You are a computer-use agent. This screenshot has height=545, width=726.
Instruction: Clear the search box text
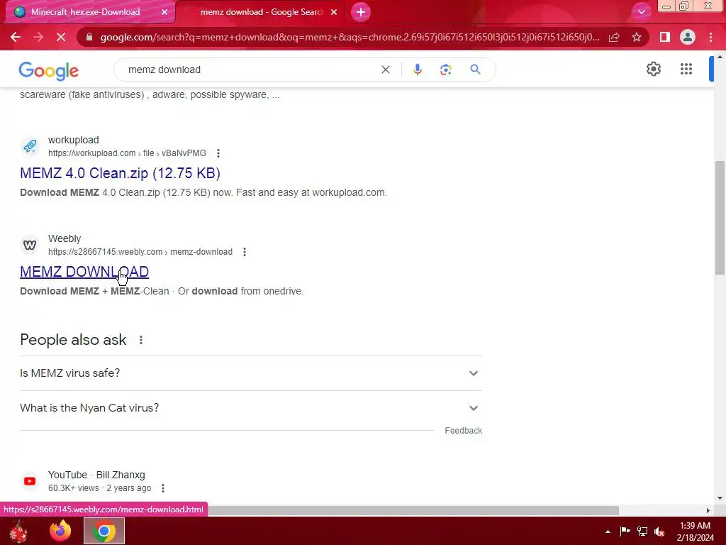coord(385,70)
